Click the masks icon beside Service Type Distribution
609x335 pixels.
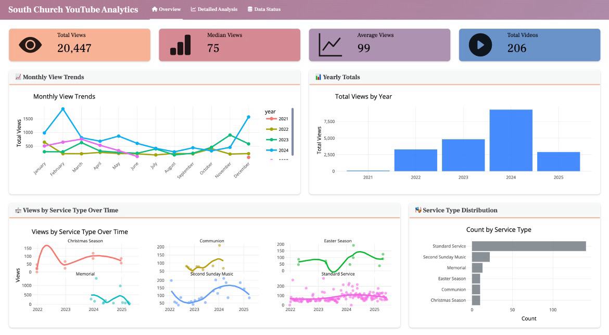pyautogui.click(x=418, y=210)
